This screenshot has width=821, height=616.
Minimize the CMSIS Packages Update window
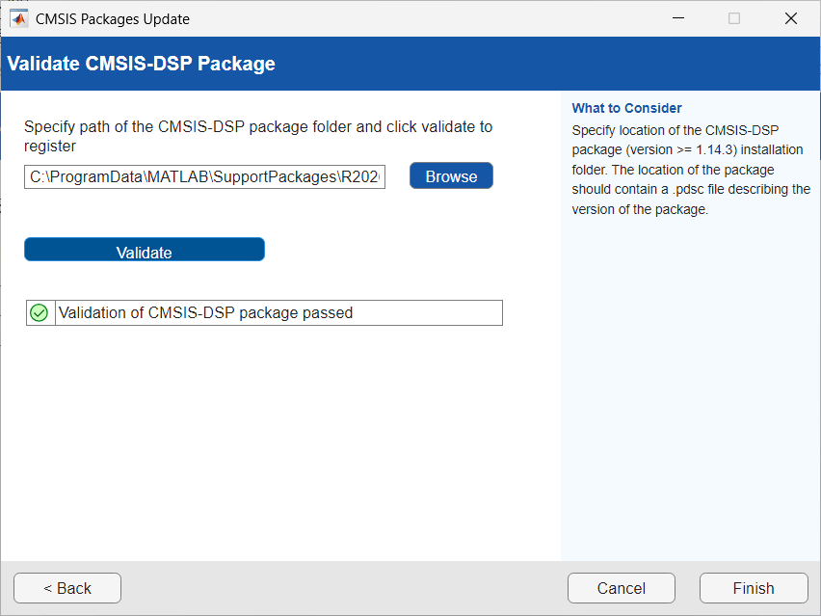click(x=678, y=18)
